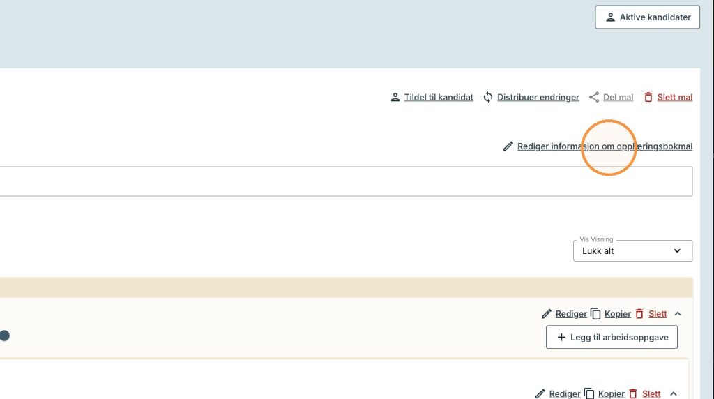Click the sync icon beside Distribuer endringer

point(487,97)
